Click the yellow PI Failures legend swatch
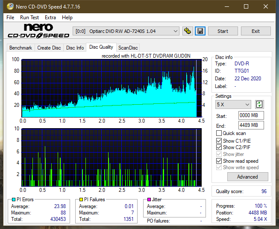 pos(81,200)
